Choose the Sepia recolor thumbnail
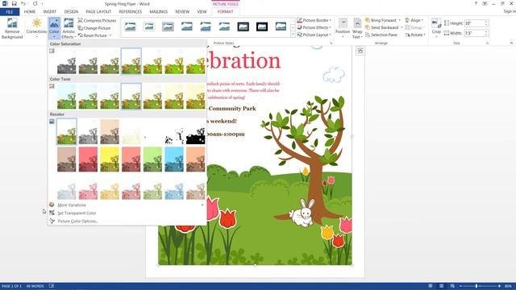 (110, 132)
